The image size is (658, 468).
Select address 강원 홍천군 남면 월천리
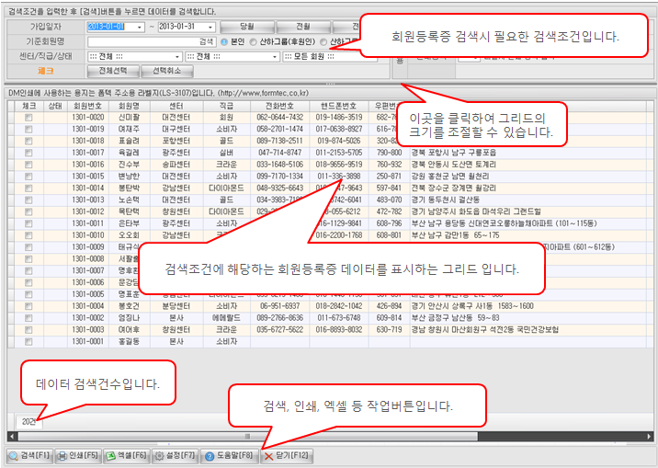tap(450, 177)
